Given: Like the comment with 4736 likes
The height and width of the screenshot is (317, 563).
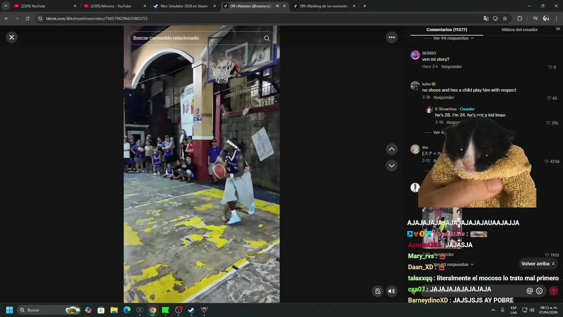Looking at the screenshot, I should pos(547,162).
